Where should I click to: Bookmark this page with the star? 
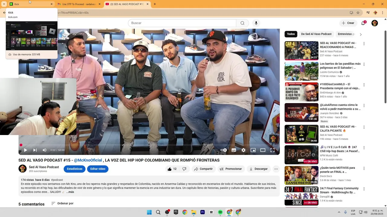[358, 13]
